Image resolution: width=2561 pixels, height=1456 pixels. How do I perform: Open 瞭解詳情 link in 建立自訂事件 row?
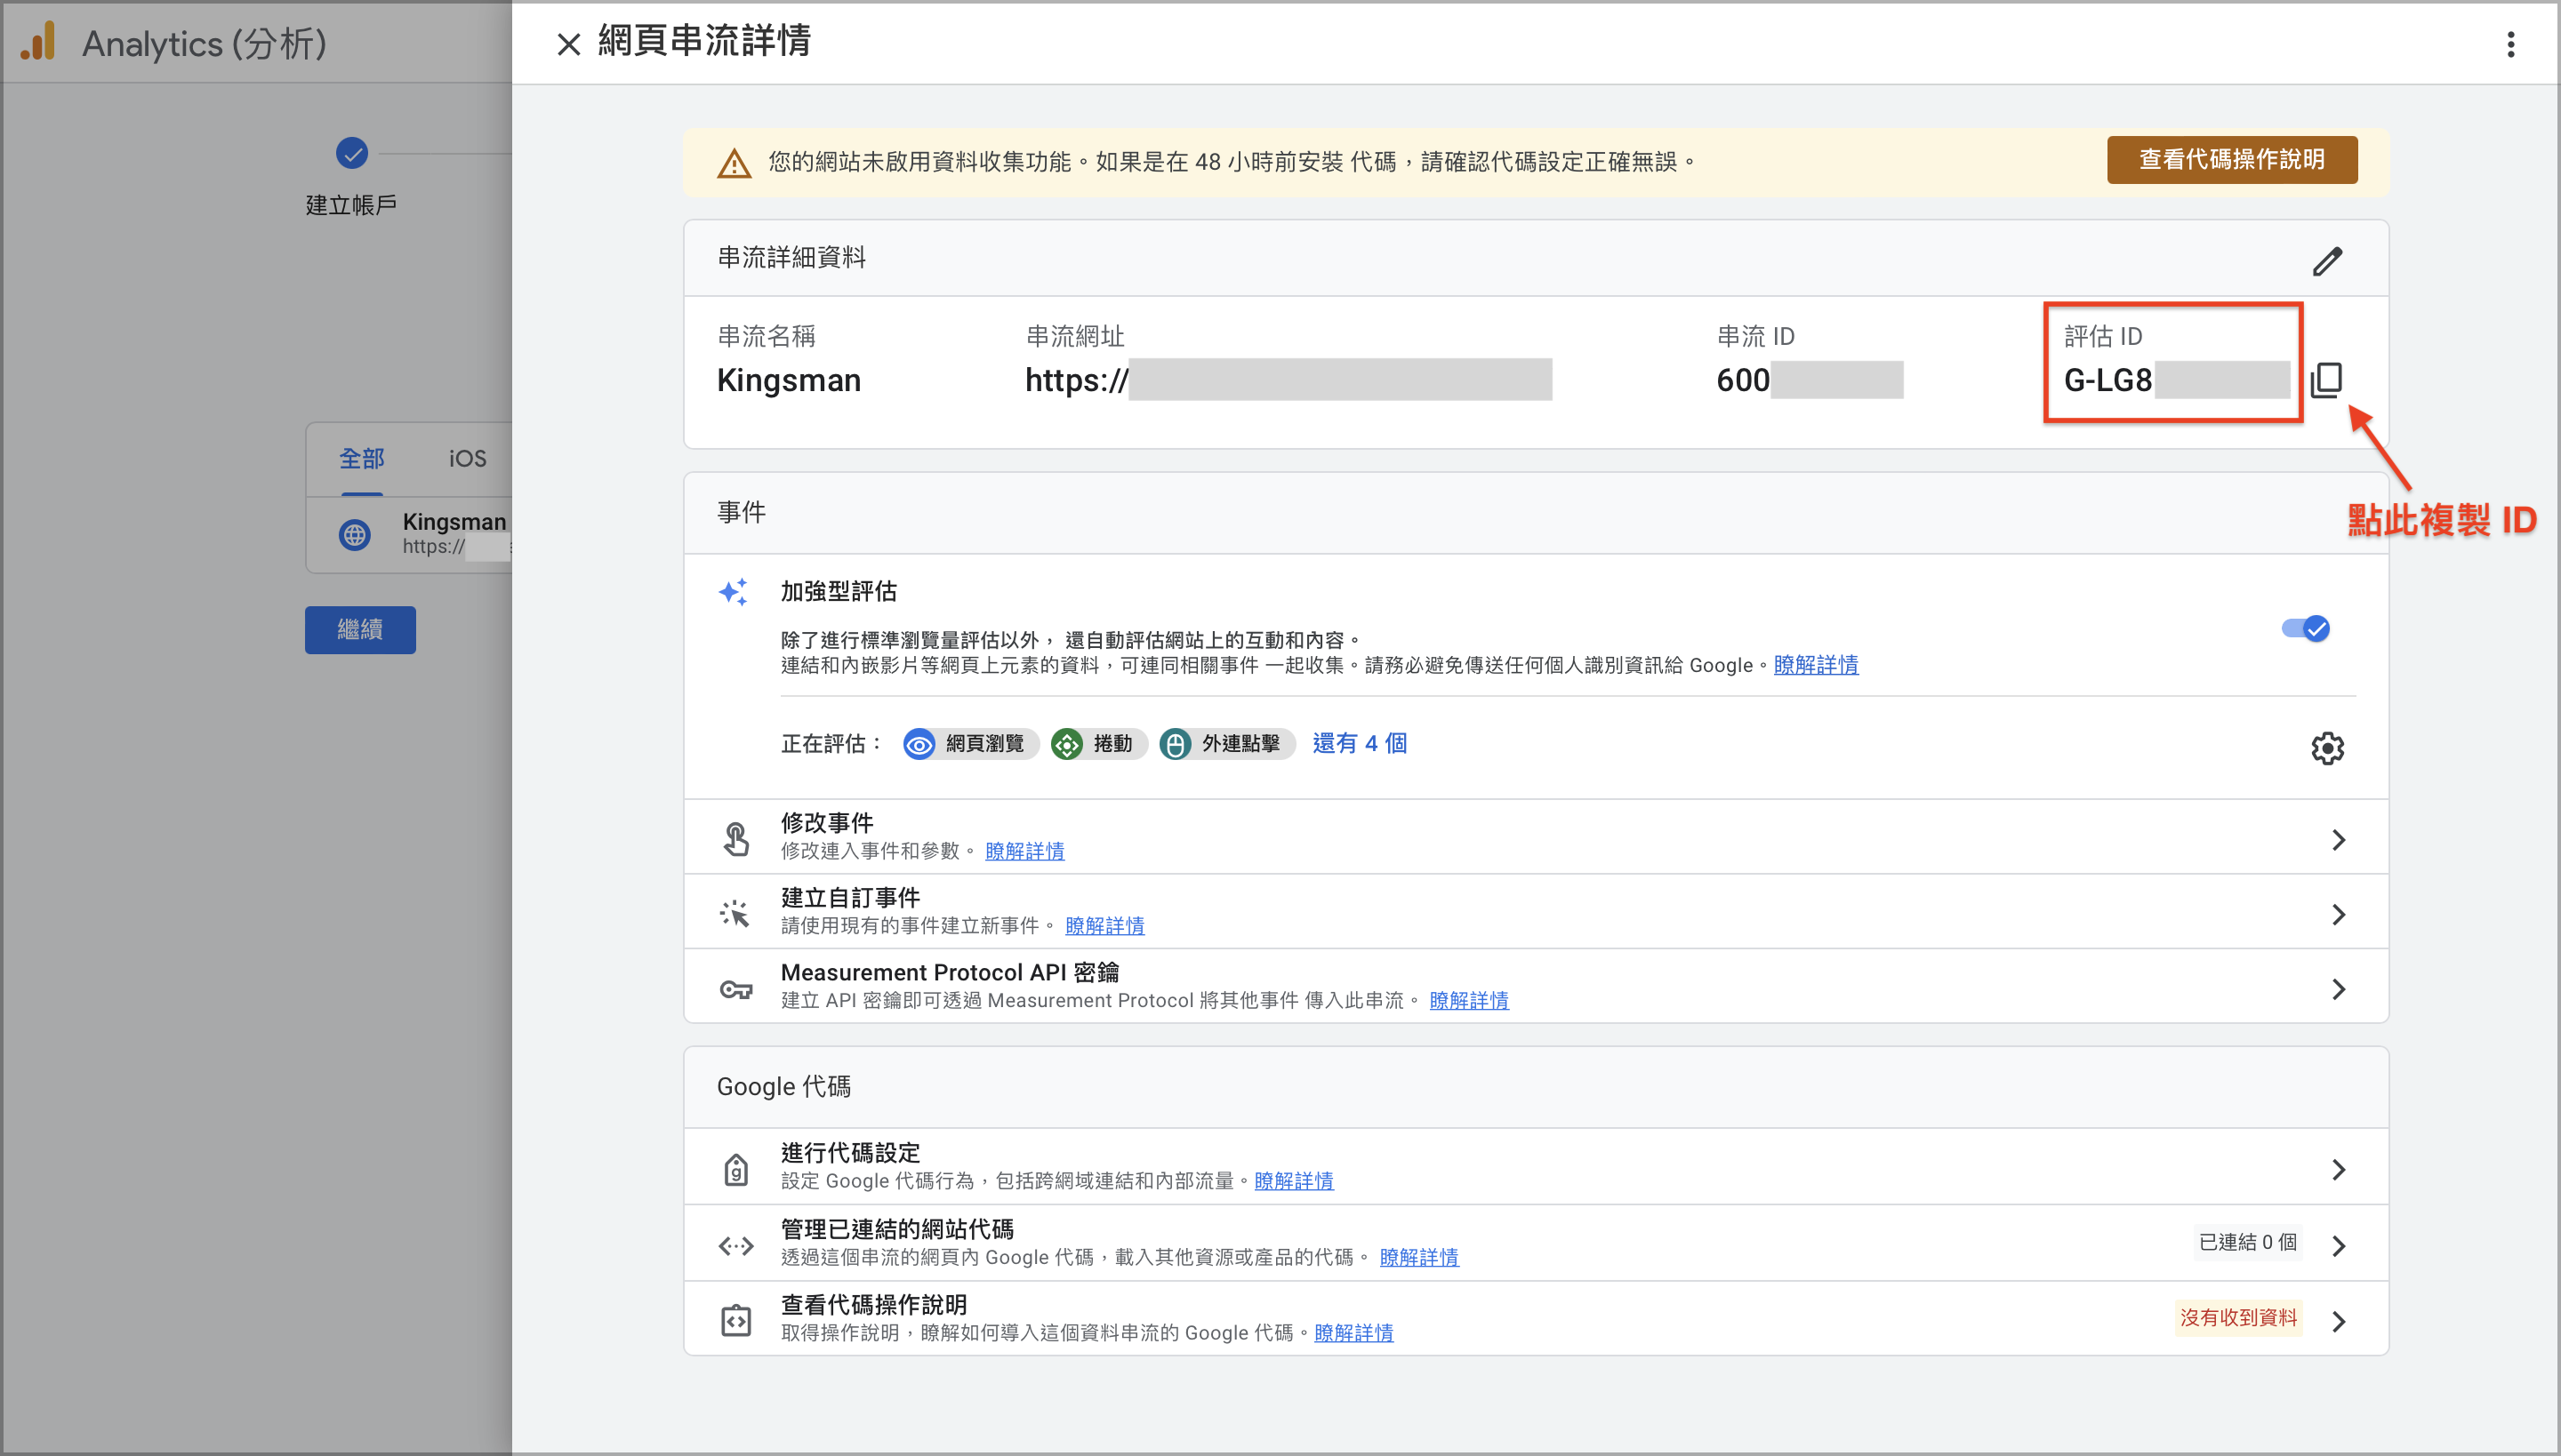pyautogui.click(x=1104, y=926)
